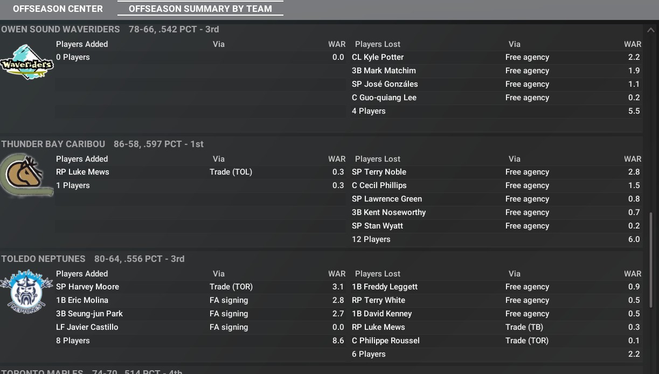The height and width of the screenshot is (374, 659).
Task: Click Free agency beside SP Terry Noble
Action: pyautogui.click(x=527, y=172)
